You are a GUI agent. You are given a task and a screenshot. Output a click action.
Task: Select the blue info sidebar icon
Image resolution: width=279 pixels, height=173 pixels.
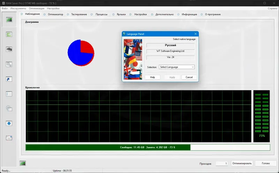tap(9, 123)
